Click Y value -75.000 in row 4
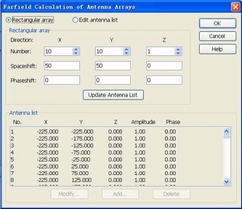The height and width of the screenshot is (209, 242). coord(80,153)
